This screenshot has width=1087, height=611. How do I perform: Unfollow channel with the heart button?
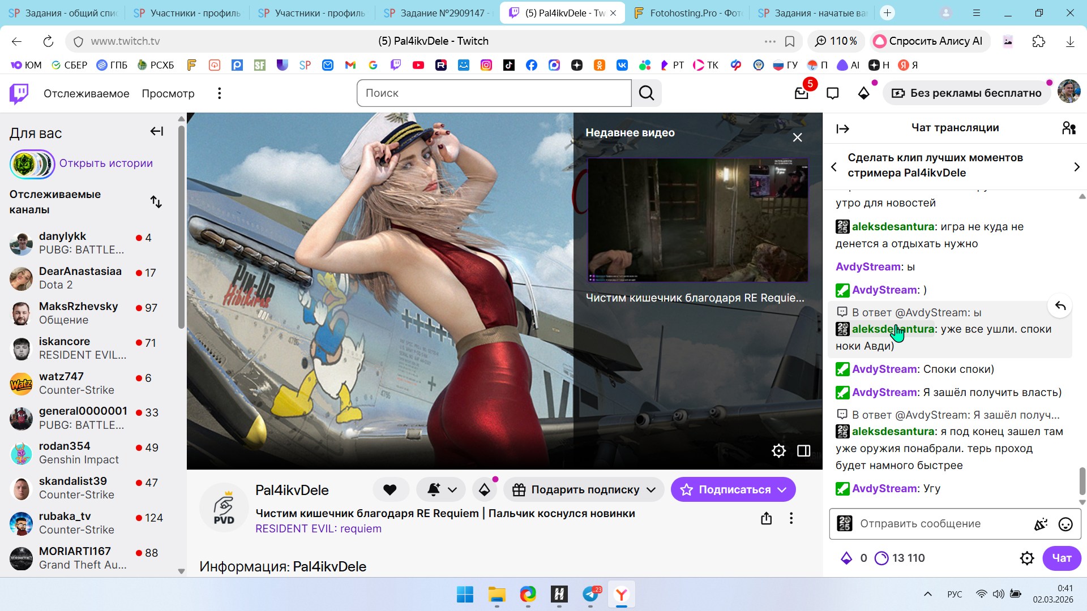tap(390, 490)
